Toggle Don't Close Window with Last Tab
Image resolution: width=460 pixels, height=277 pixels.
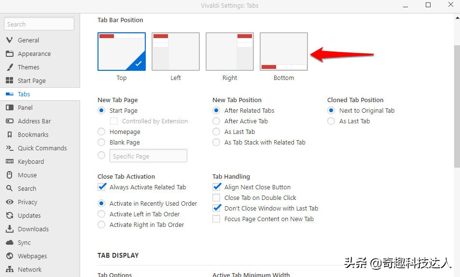pos(217,208)
